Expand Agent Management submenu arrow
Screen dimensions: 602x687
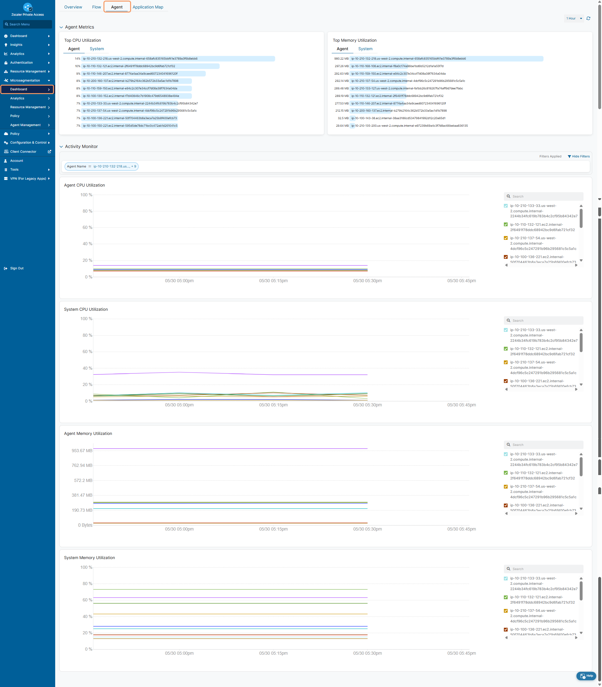[x=49, y=125]
